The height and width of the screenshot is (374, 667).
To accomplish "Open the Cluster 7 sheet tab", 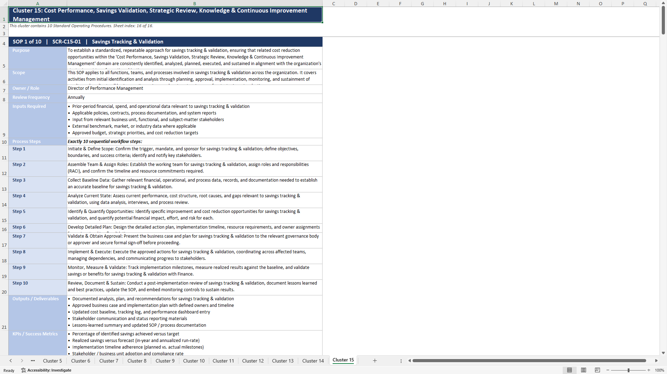I will (109, 361).
